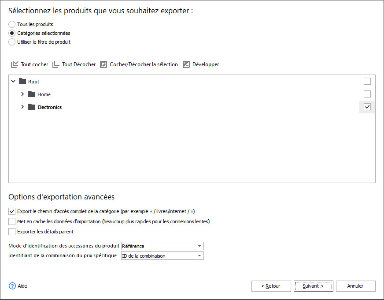Viewport: 384px width, 300px height.
Task: Click the Développer toolbar label
Action: pos(206,64)
